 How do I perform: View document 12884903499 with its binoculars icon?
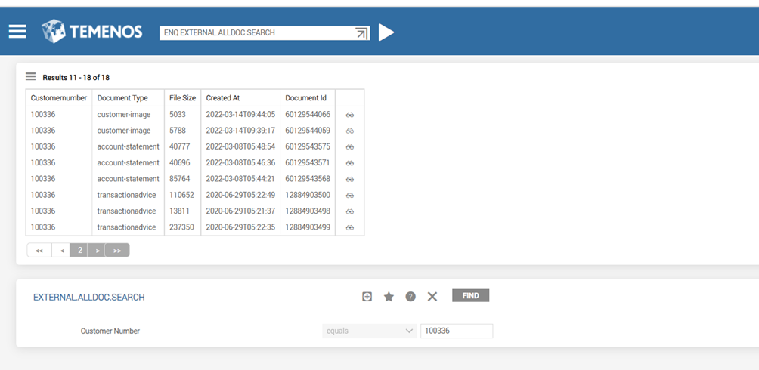(x=350, y=227)
